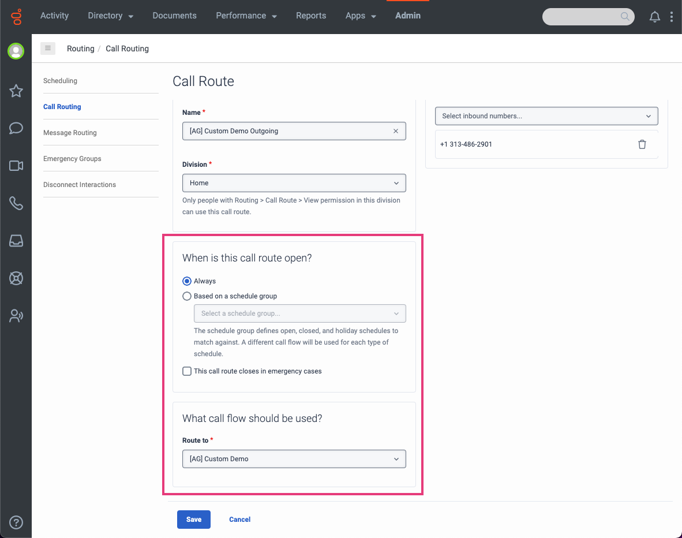Click the Genesys logo icon
The image size is (682, 538).
pos(16,17)
